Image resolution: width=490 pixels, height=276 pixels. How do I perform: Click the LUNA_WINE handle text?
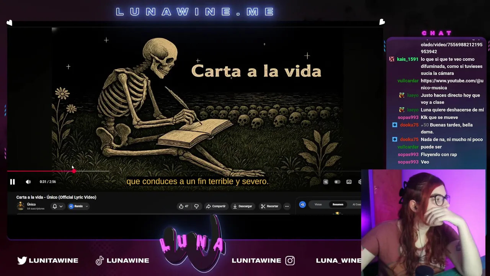tap(338, 260)
